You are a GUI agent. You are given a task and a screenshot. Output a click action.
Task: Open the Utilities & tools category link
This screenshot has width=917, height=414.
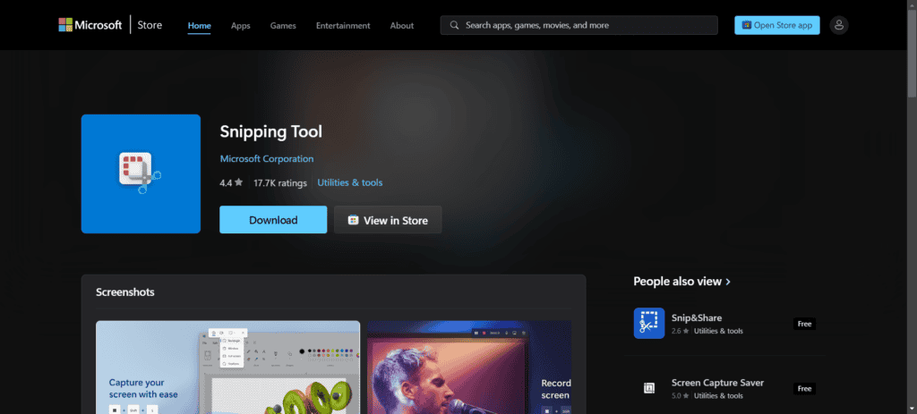pyautogui.click(x=350, y=182)
